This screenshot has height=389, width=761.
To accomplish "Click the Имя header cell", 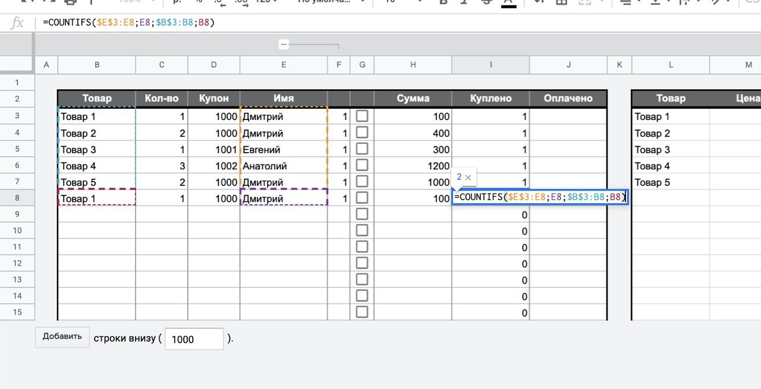I will click(284, 99).
